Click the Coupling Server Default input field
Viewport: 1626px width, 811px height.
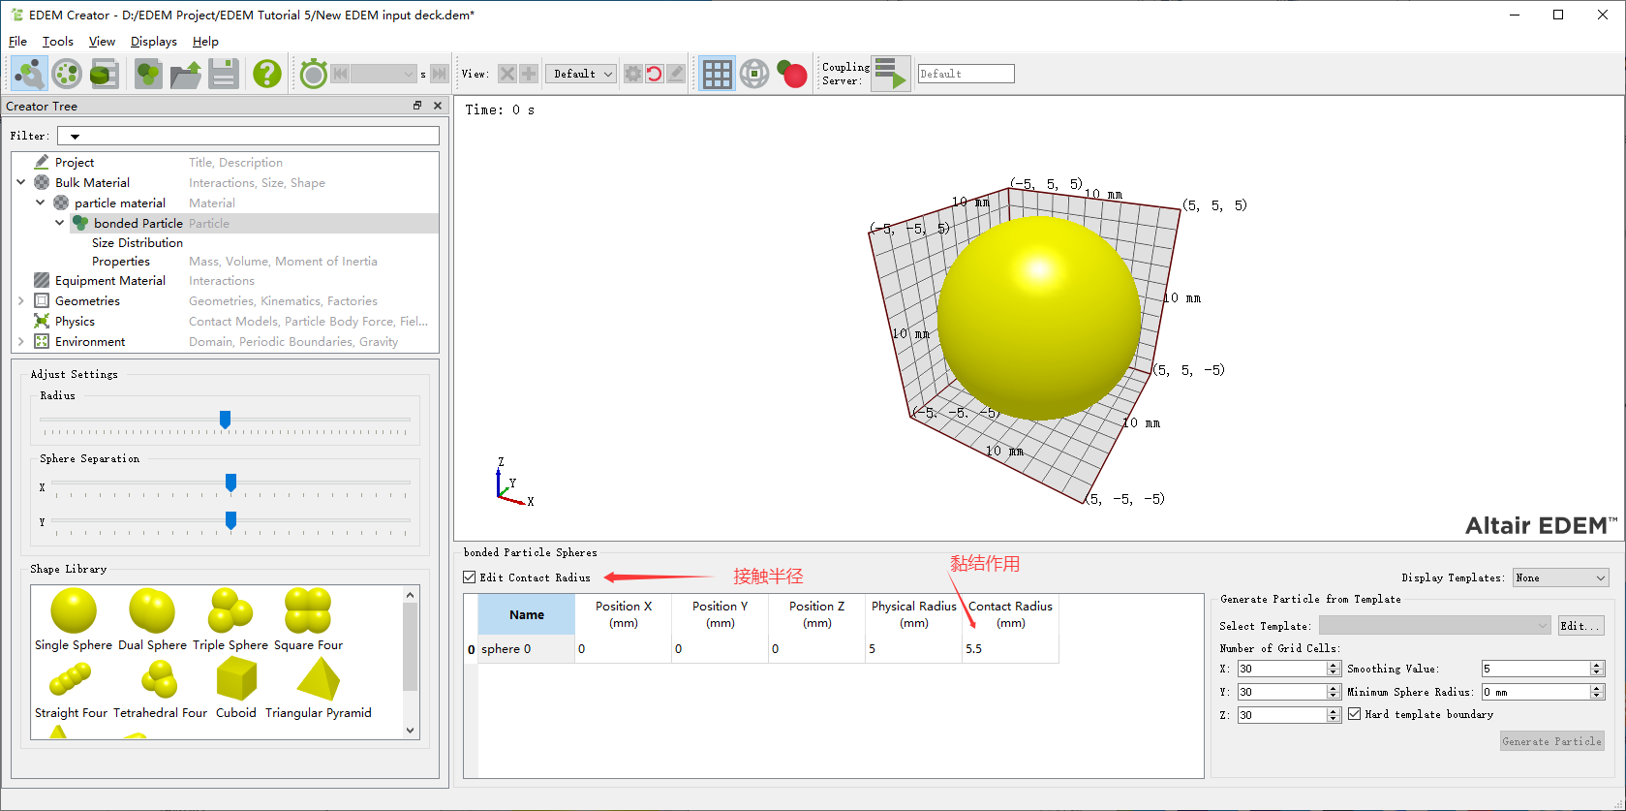[966, 74]
